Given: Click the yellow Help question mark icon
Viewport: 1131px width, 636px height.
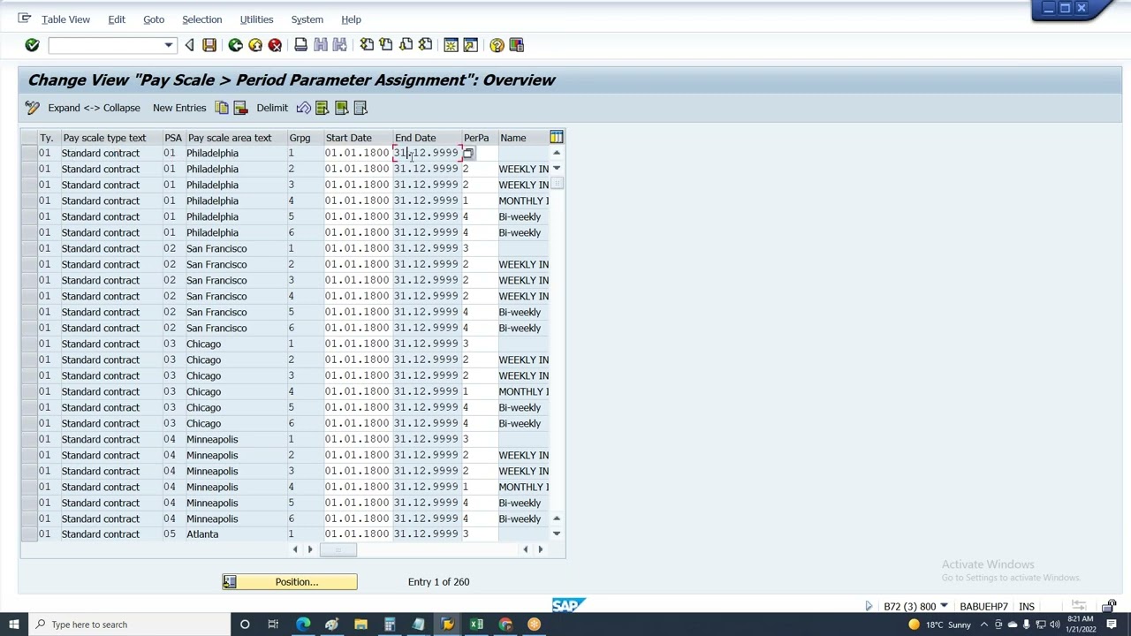Looking at the screenshot, I should coord(497,45).
